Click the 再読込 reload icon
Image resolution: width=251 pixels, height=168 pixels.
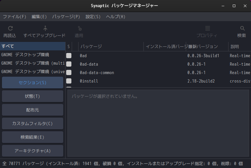click(x=10, y=28)
